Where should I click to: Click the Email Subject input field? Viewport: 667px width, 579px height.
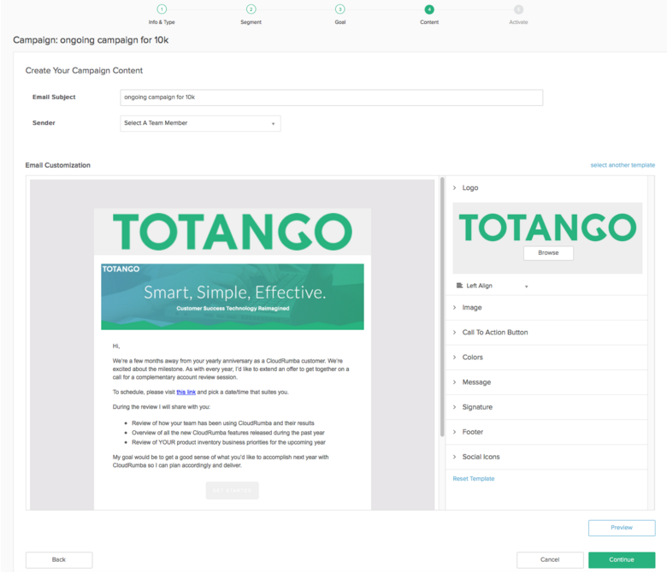pos(332,97)
